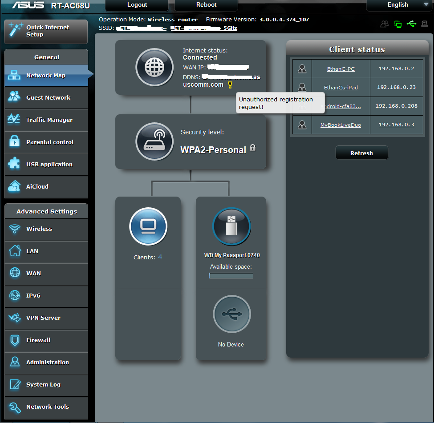
Task: Click the WPA2 padlock icon
Action: 253,148
